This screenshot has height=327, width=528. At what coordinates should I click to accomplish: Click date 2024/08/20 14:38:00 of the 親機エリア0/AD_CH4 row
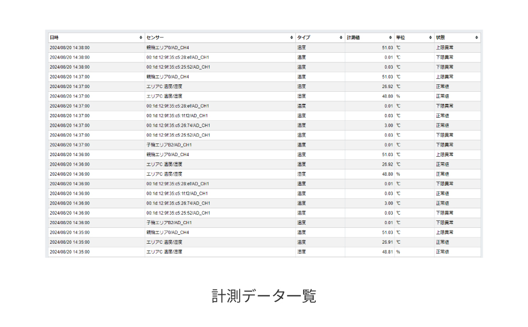[70, 48]
